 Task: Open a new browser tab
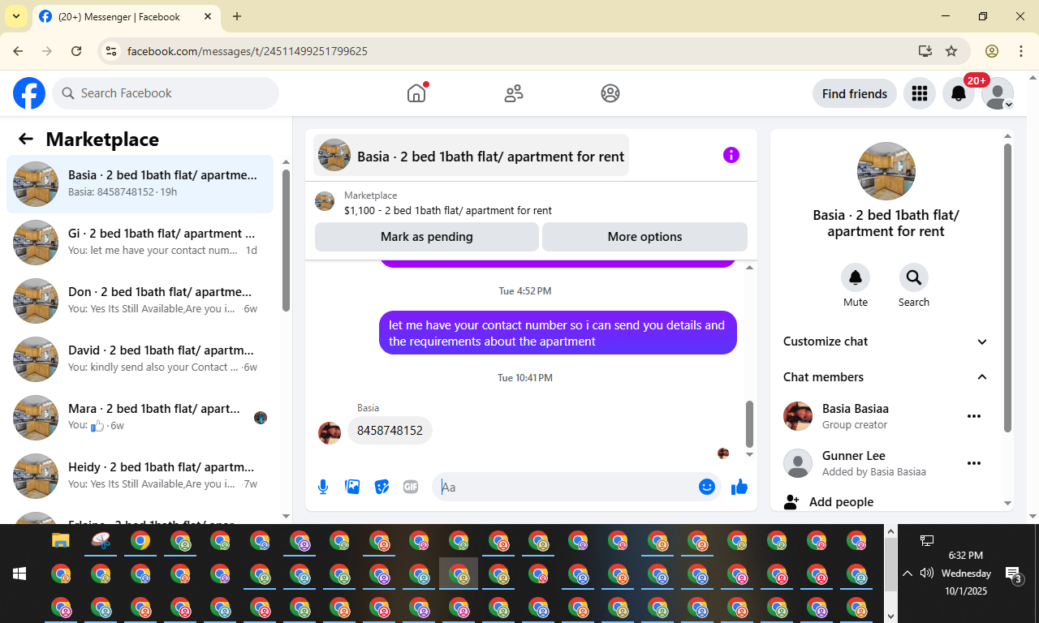pyautogui.click(x=237, y=16)
